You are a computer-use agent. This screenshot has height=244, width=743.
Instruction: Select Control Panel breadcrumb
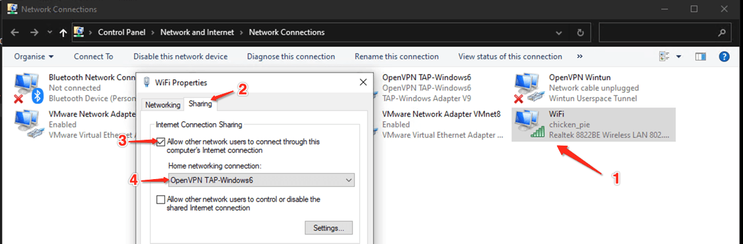(x=122, y=32)
